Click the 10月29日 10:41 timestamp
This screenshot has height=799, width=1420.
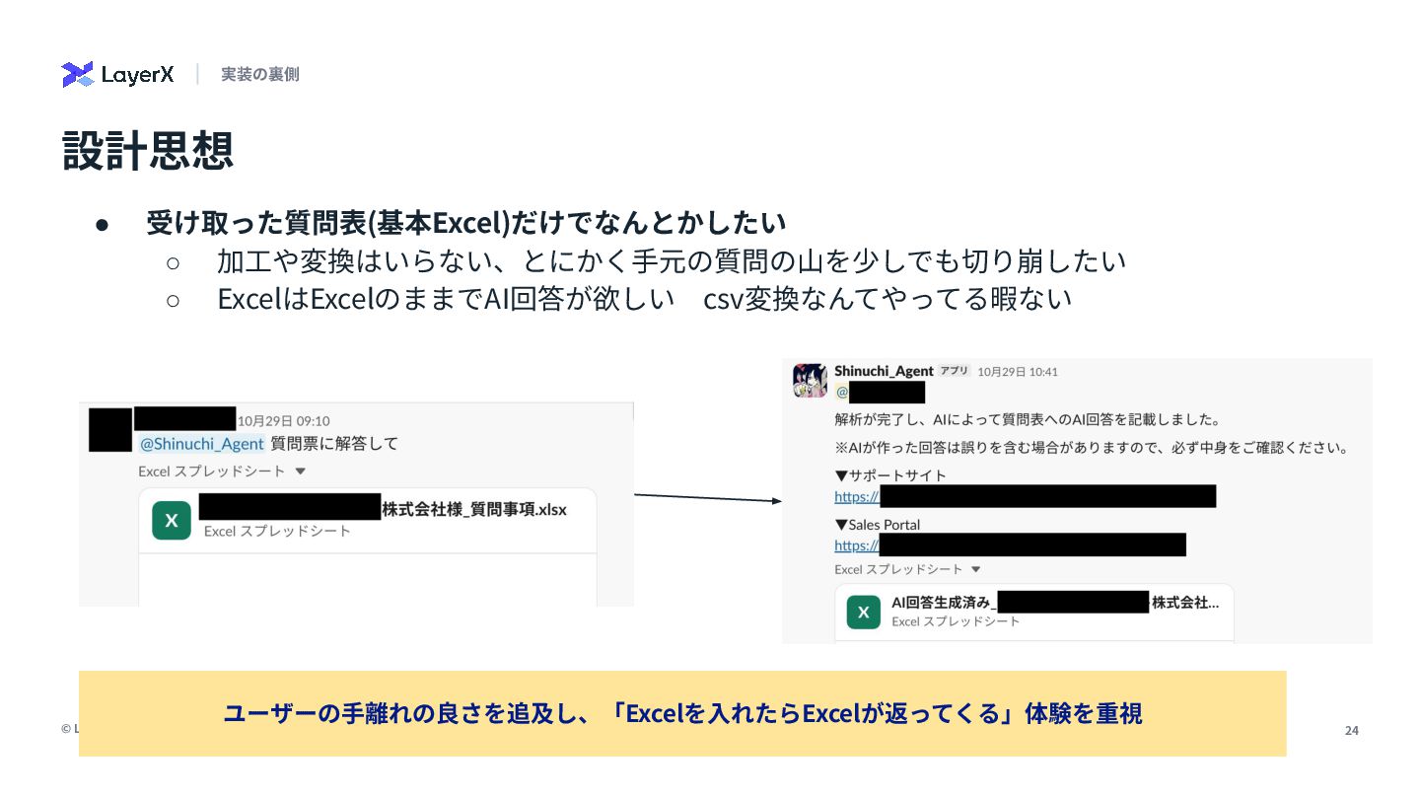(x=1018, y=372)
